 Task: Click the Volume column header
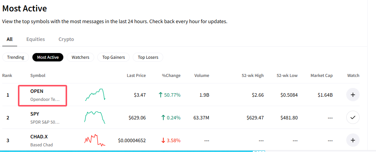pyautogui.click(x=202, y=75)
